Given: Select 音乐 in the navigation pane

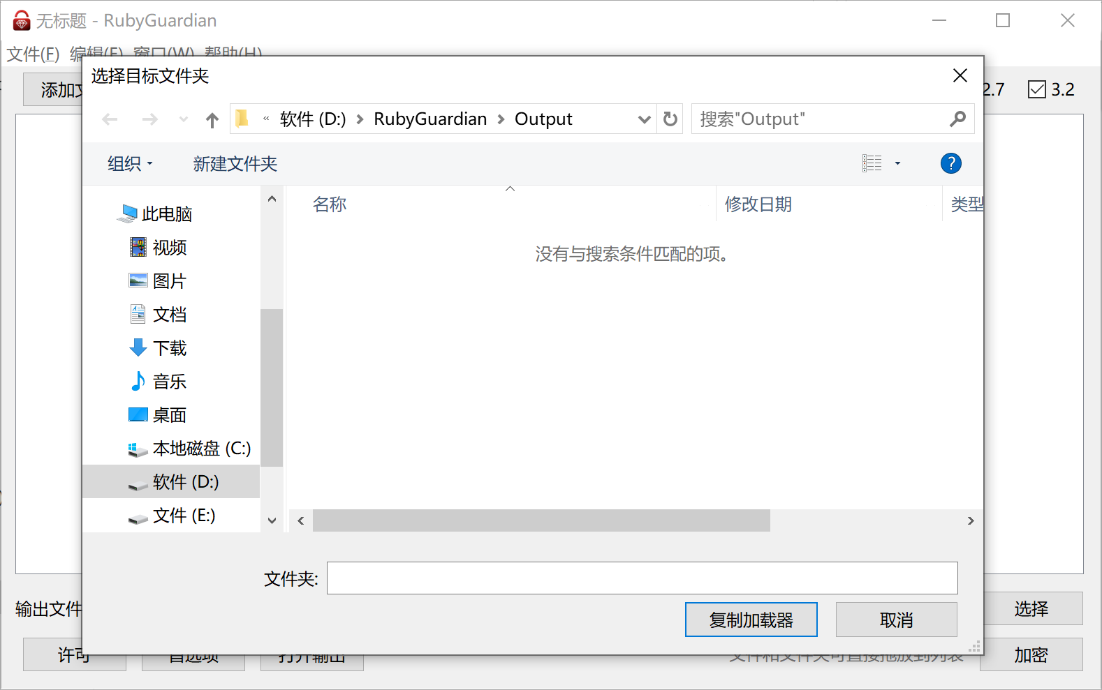Looking at the screenshot, I should [169, 381].
